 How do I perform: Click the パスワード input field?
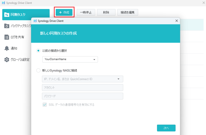tap(82, 96)
